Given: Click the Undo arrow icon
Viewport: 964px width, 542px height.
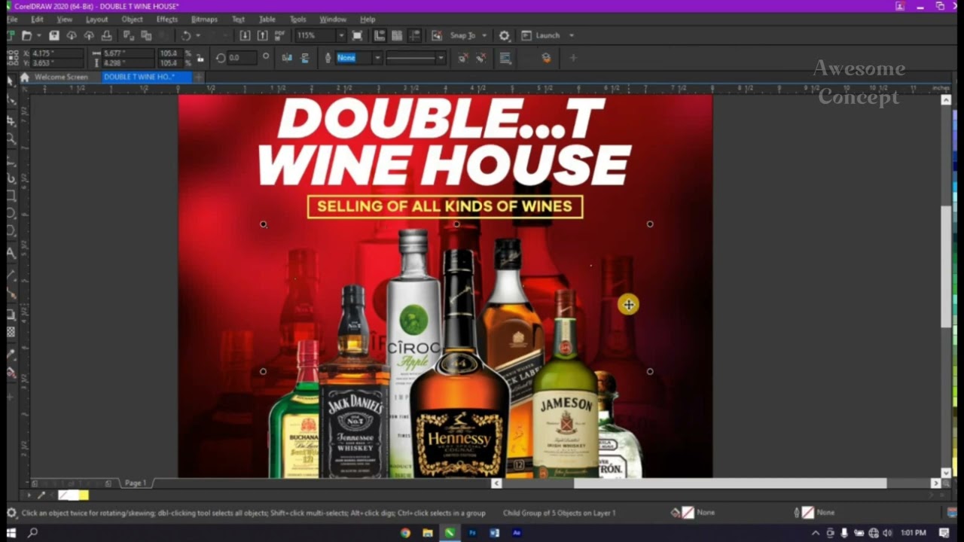Looking at the screenshot, I should [185, 35].
